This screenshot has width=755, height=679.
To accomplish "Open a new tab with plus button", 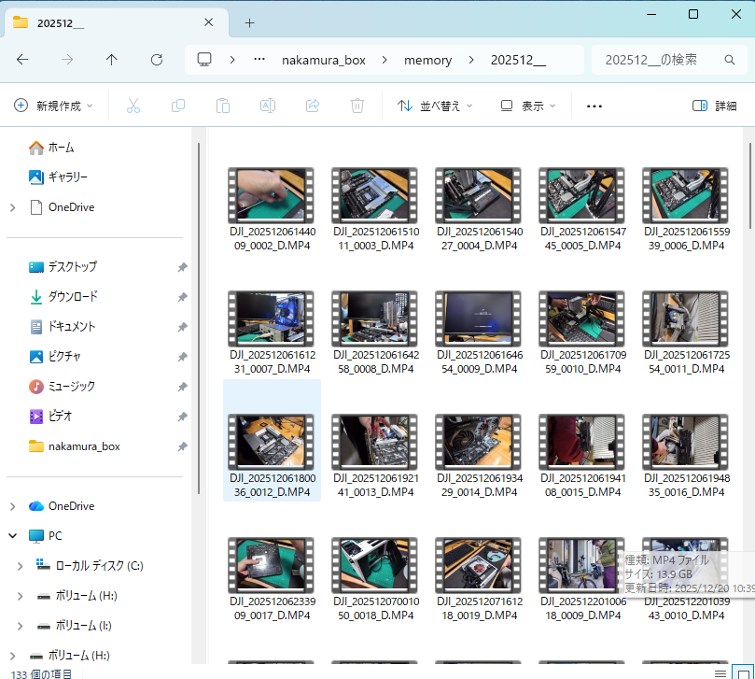I will pos(249,22).
